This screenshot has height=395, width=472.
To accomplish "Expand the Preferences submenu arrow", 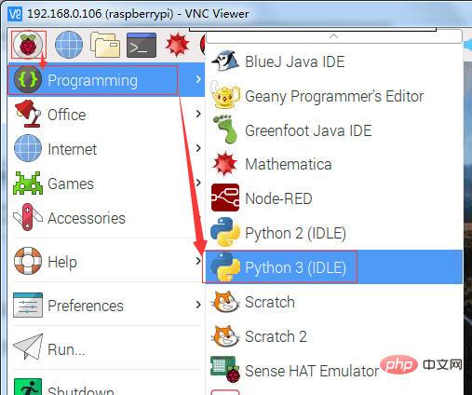I will click(x=198, y=305).
